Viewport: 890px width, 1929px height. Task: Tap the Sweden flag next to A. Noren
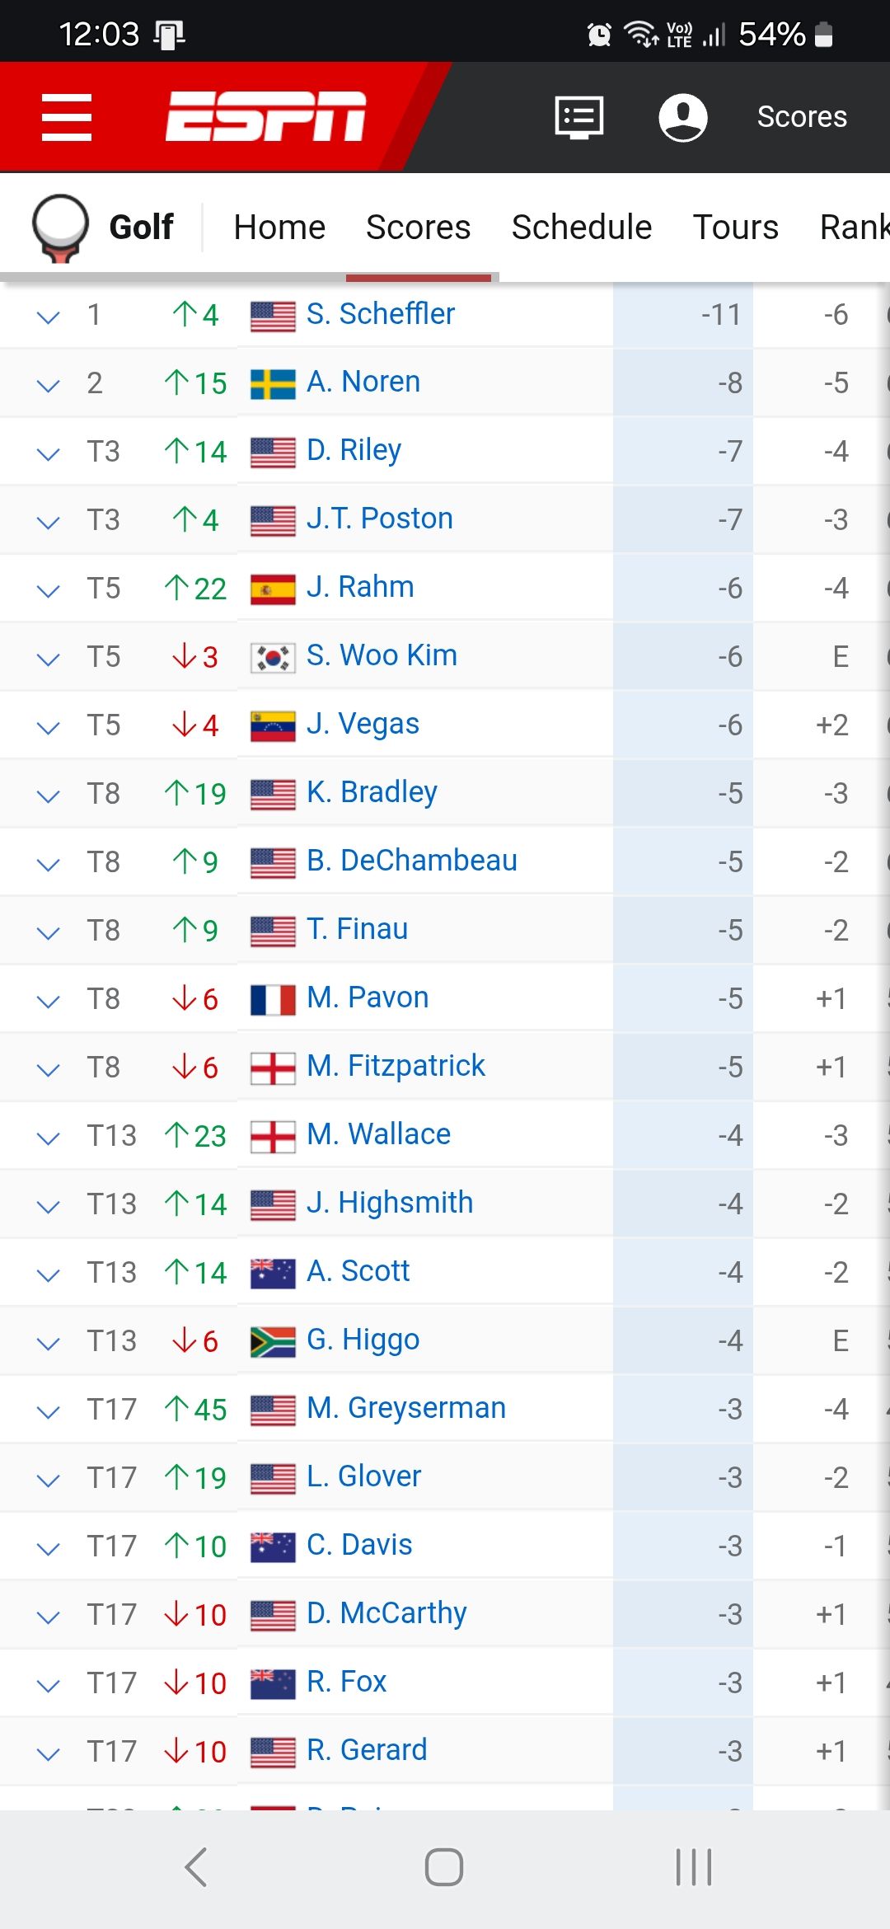point(273,383)
